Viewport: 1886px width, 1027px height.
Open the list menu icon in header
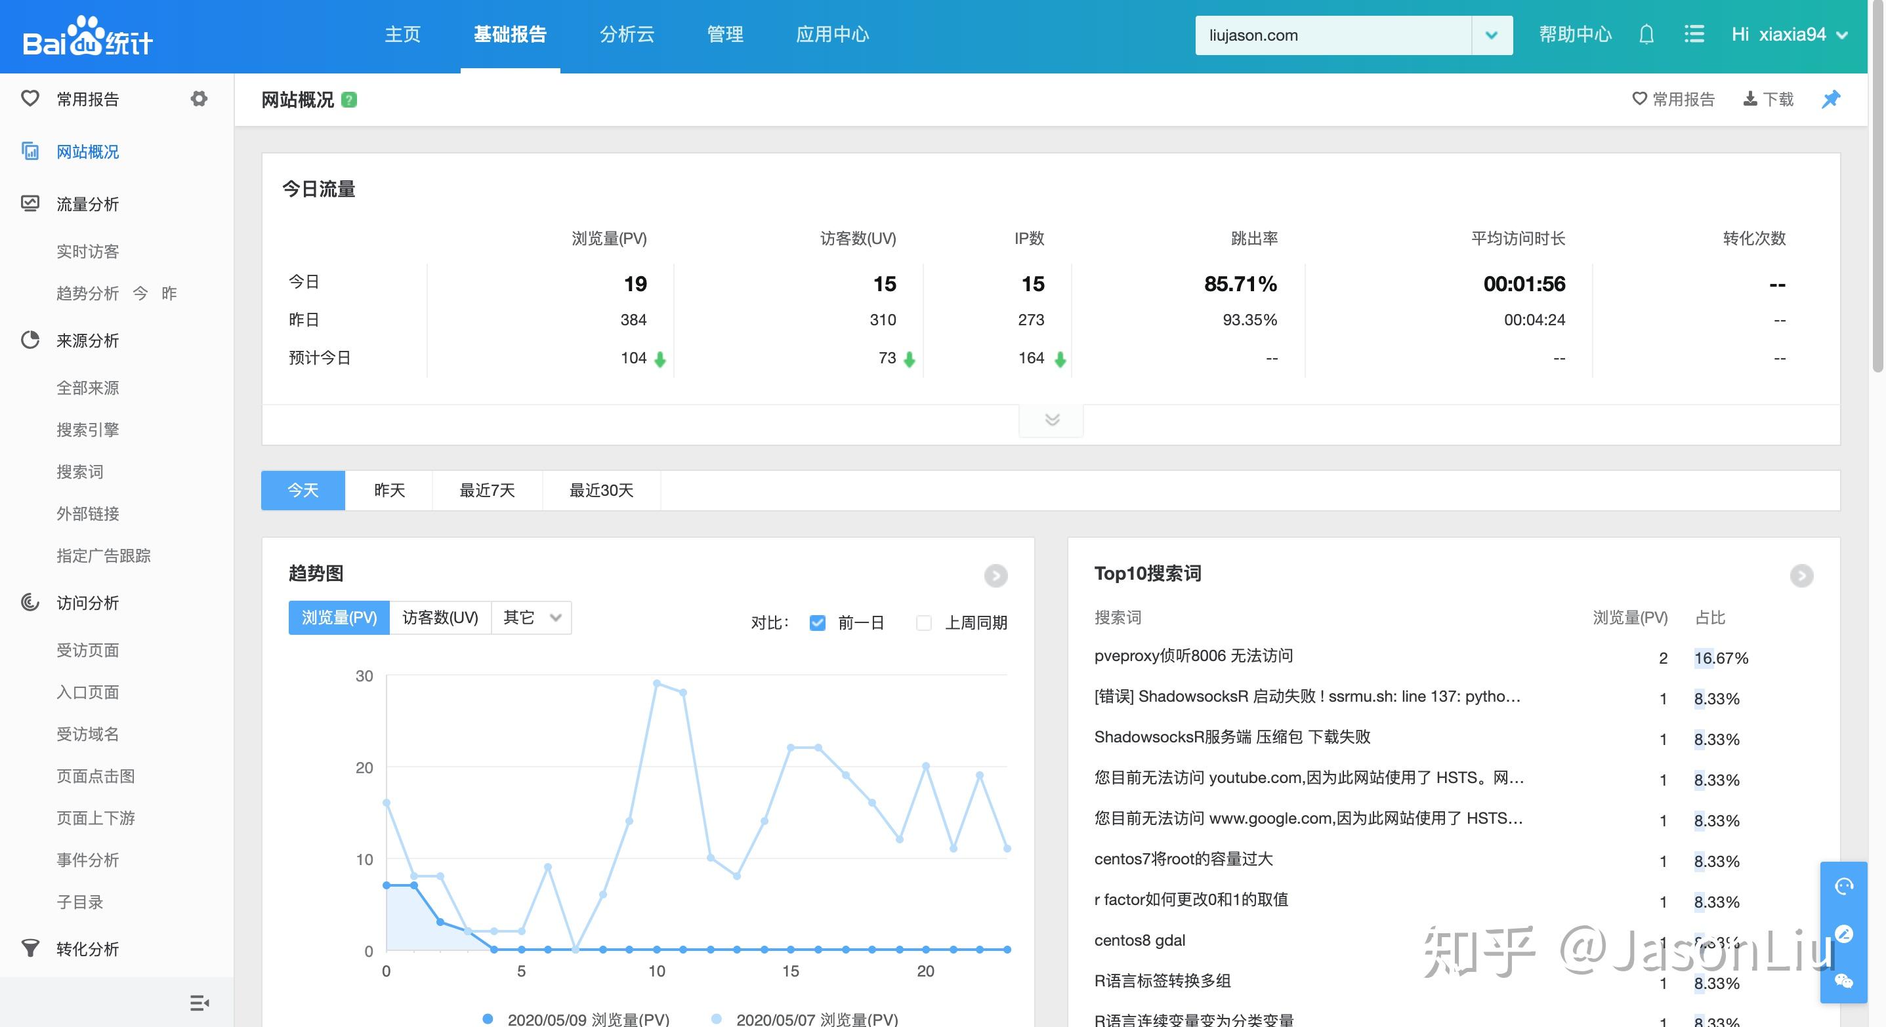pyautogui.click(x=1694, y=34)
